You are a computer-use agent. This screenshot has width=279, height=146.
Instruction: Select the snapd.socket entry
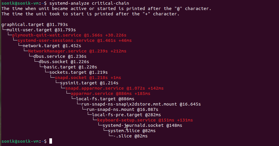pyautogui.click(x=88, y=78)
